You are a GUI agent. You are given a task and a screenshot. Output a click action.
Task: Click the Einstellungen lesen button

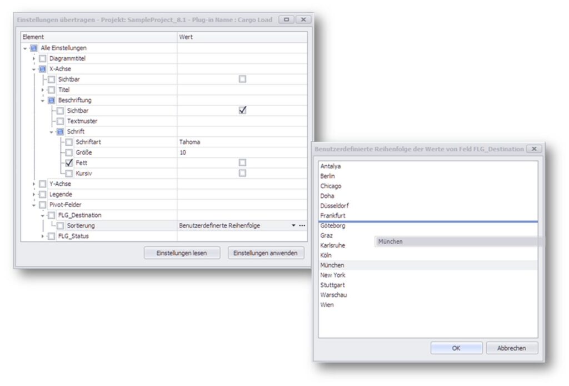tap(182, 253)
